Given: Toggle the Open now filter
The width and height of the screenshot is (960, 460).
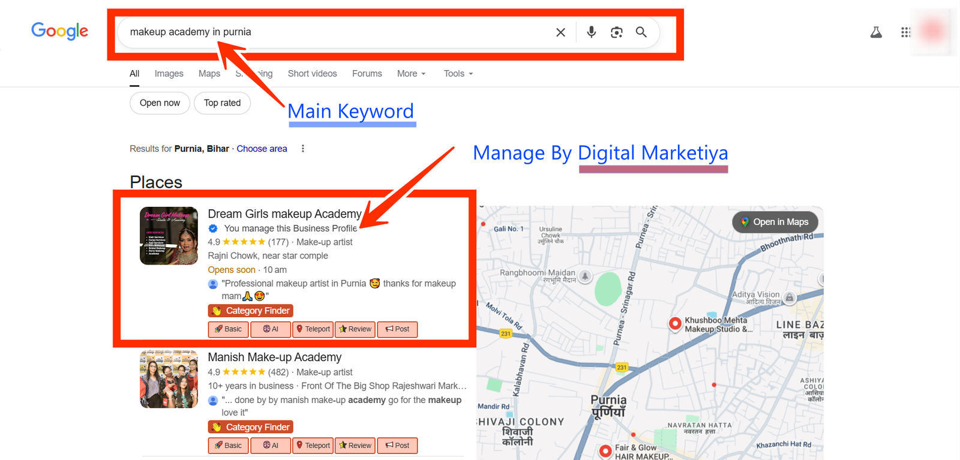Looking at the screenshot, I should (x=160, y=103).
